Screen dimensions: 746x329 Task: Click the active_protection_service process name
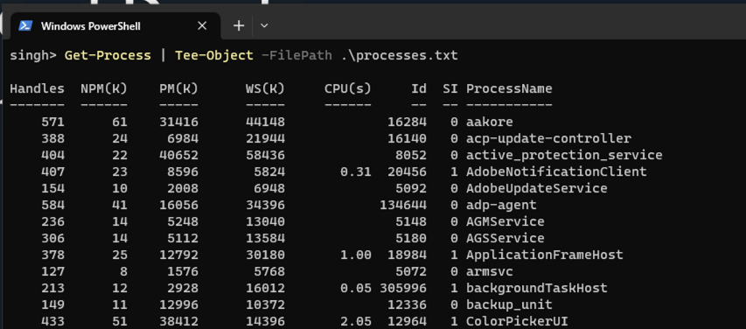click(x=564, y=155)
